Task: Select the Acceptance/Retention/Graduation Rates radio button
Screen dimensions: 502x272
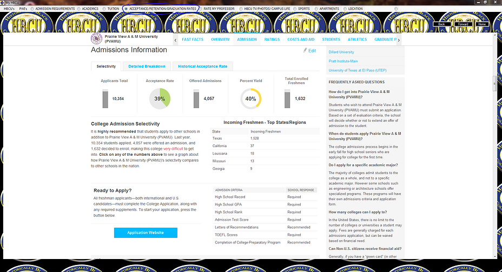Action: tap(126, 9)
